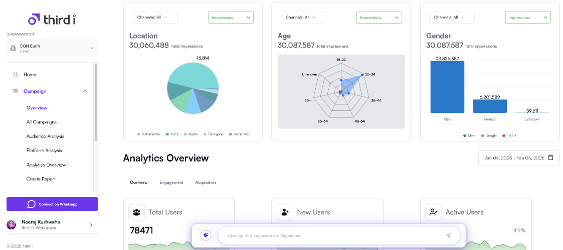Click the CGH Earth building icon
Viewport: 563px width, 250px height.
coord(13,48)
